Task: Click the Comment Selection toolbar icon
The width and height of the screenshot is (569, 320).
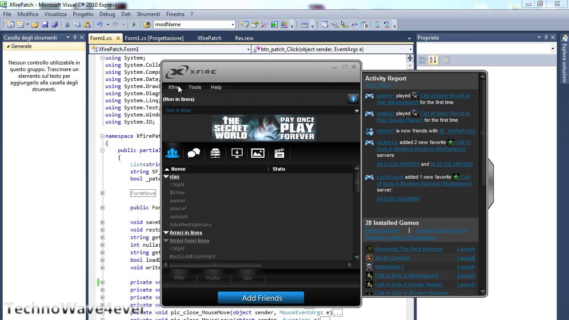Action: [x=377, y=24]
